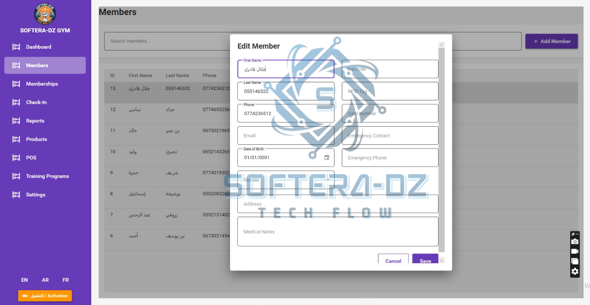Open the Date of Birth calendar picker
This screenshot has height=305, width=590.
coord(327,158)
